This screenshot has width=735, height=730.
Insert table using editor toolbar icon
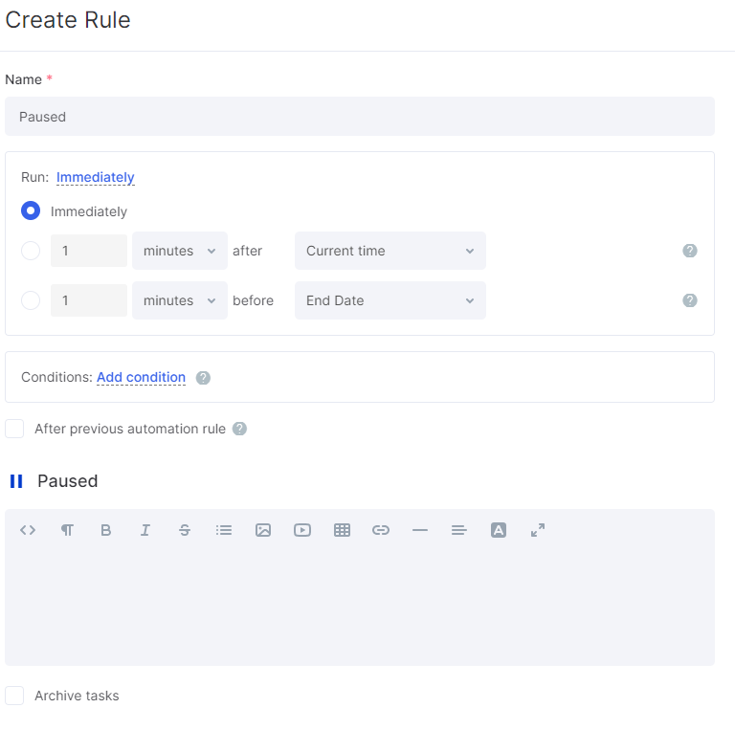point(342,530)
